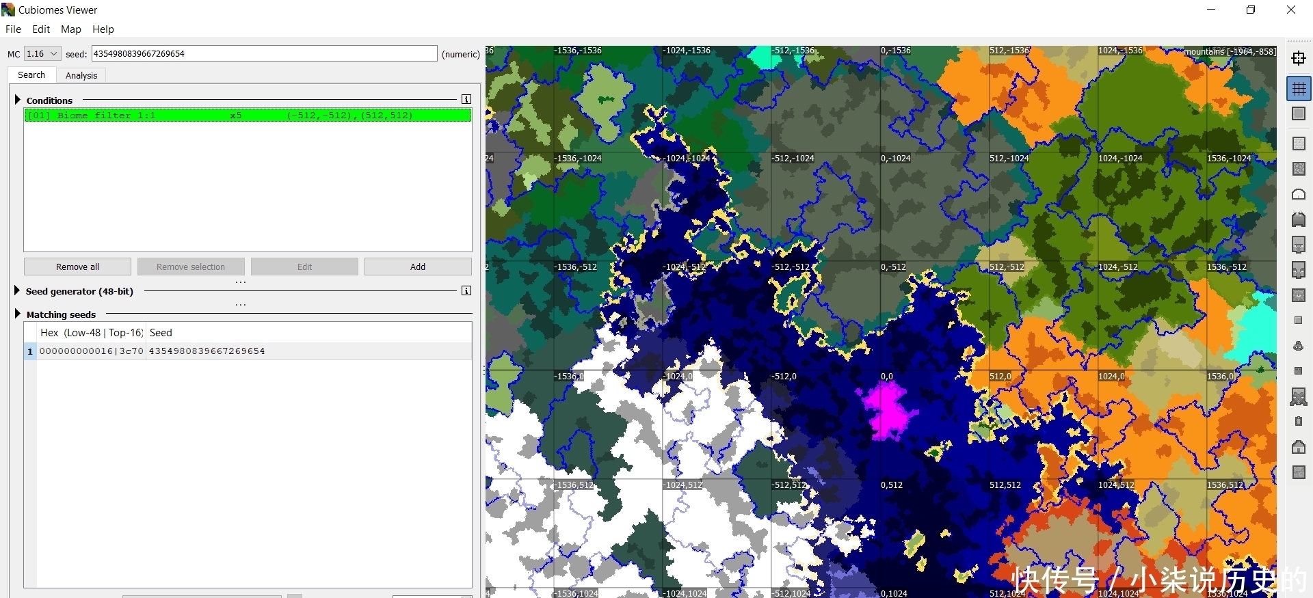This screenshot has height=598, width=1313.
Task: Click the (numeric) seed type label
Action: (x=461, y=54)
